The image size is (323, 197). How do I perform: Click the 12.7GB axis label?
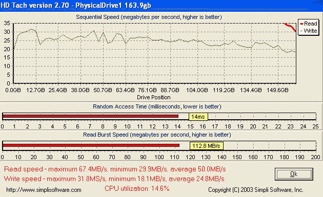click(x=35, y=90)
